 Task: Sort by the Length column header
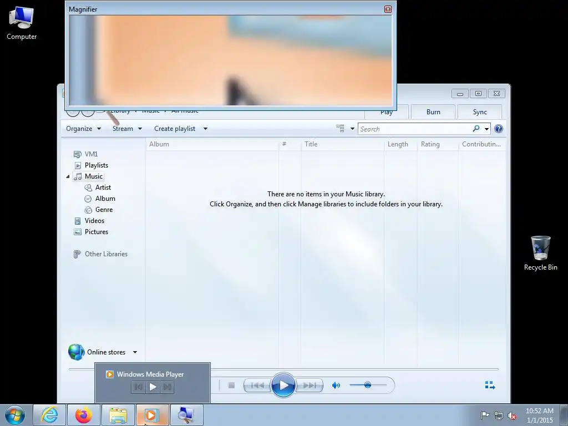click(401, 144)
